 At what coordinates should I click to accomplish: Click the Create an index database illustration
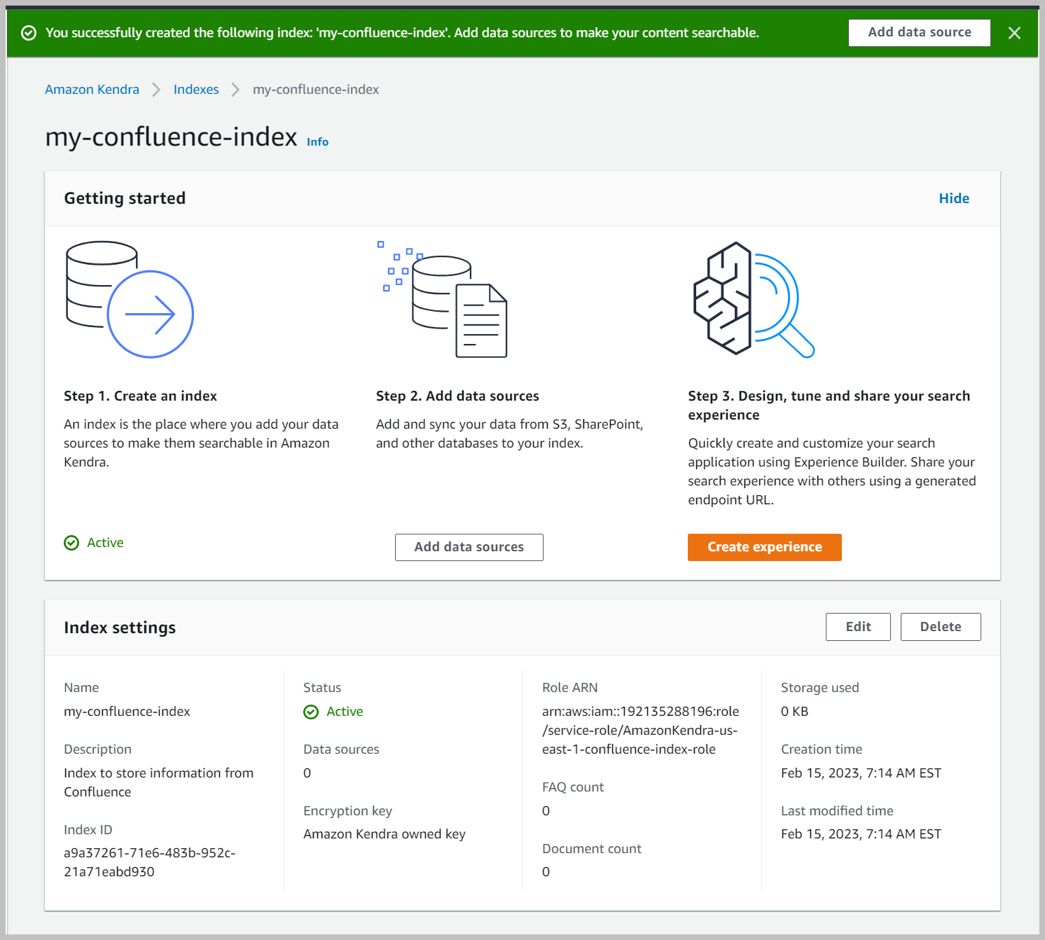tap(130, 299)
